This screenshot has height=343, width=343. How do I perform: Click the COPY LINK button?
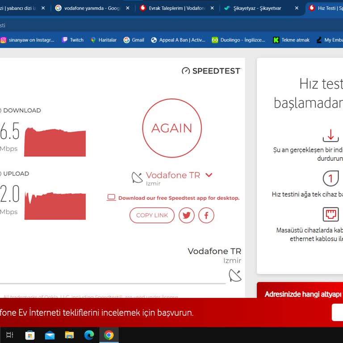coord(152,215)
